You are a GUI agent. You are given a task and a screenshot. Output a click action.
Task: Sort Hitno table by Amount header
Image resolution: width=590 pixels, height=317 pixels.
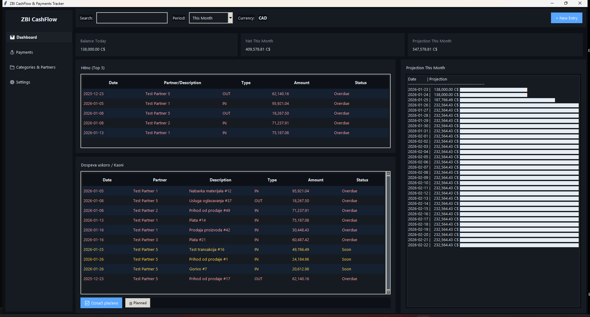[301, 83]
